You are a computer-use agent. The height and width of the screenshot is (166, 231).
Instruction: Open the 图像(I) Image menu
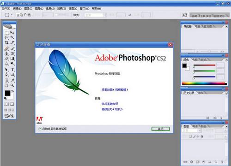coord(28,9)
